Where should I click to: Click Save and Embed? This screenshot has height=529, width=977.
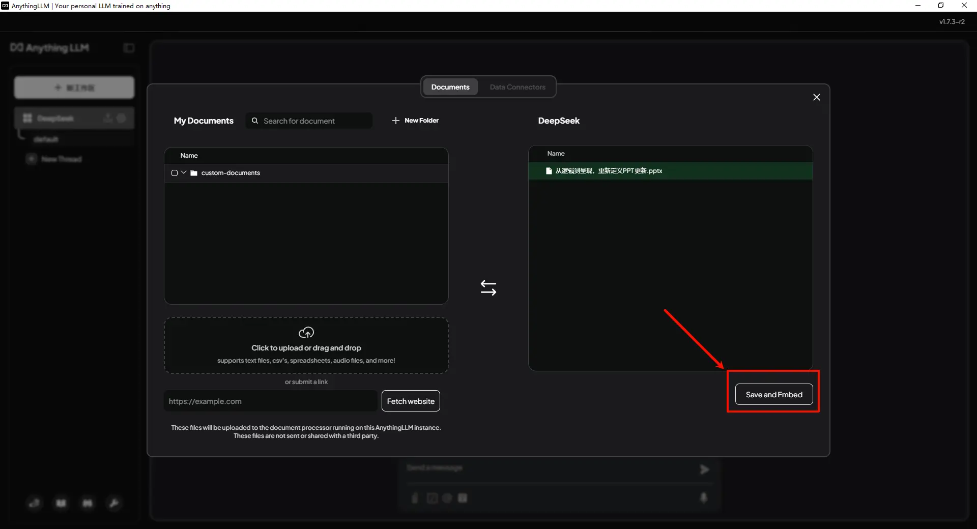click(x=774, y=395)
